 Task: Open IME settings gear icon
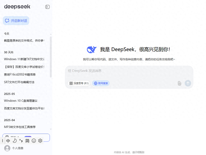(40, 141)
